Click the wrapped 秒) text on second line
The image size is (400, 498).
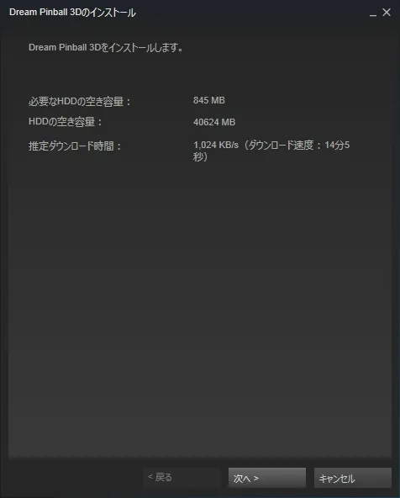[x=200, y=156]
